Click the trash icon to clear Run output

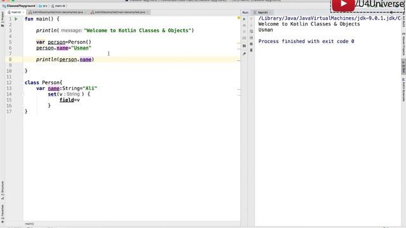(x=251, y=50)
